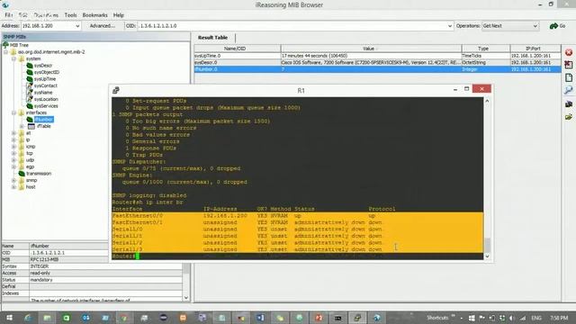Click the RFC1213-MIB value in details

(x=44, y=259)
